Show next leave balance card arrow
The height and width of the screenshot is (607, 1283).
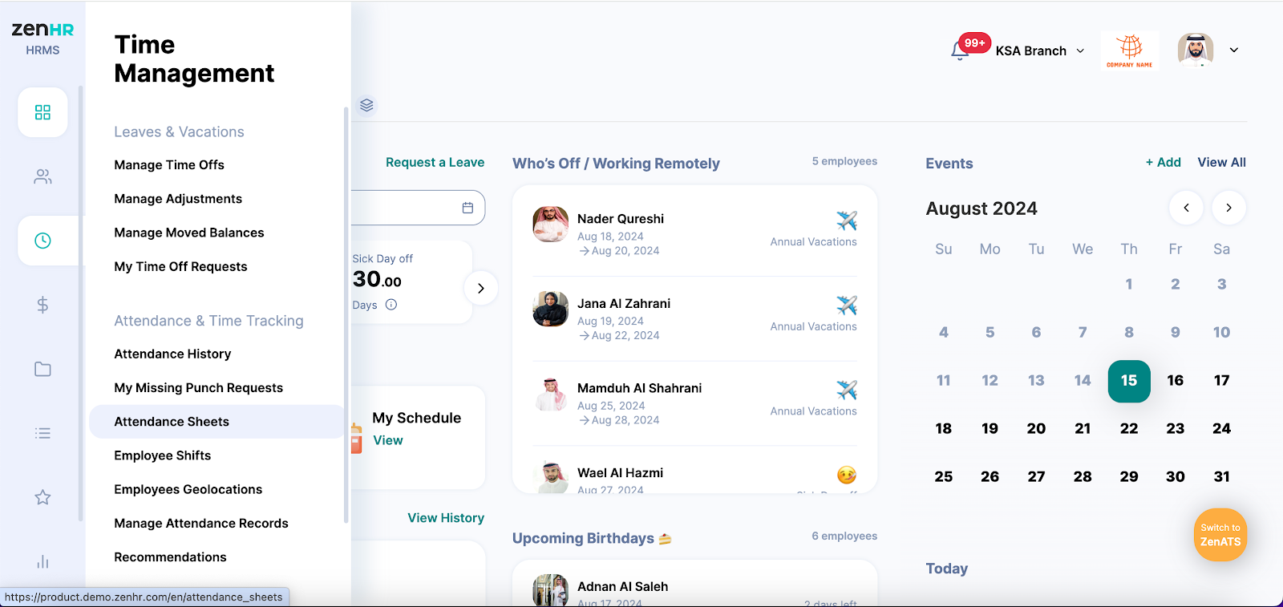tap(480, 289)
